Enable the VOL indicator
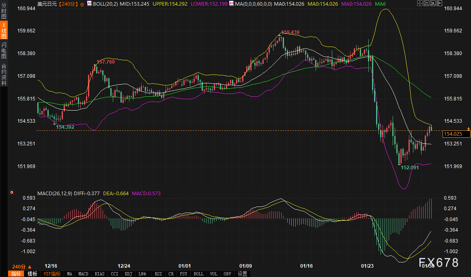Screen dimensions: 471x277 click(x=213, y=274)
